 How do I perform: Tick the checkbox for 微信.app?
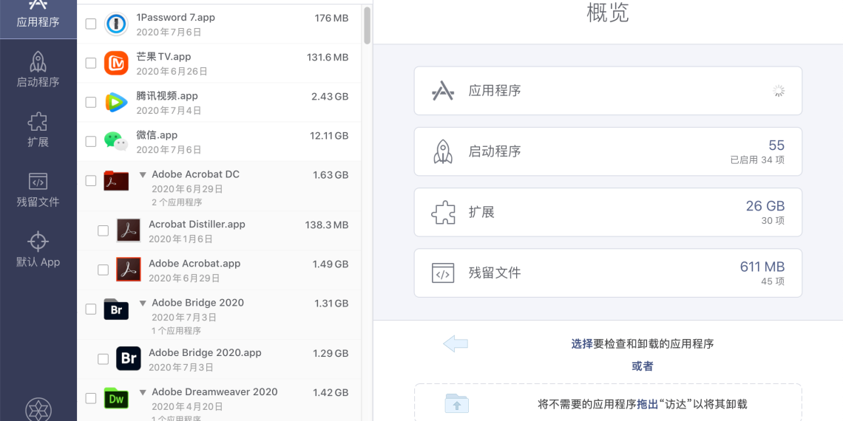[91, 141]
